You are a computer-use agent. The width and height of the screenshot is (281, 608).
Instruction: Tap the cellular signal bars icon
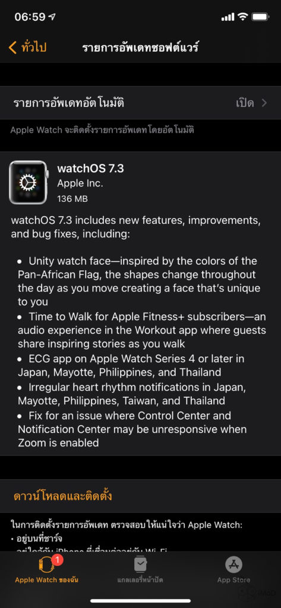(x=228, y=17)
